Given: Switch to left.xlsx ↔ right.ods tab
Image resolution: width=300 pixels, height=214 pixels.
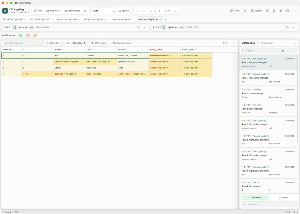Looking at the screenshot, I should [67, 20].
